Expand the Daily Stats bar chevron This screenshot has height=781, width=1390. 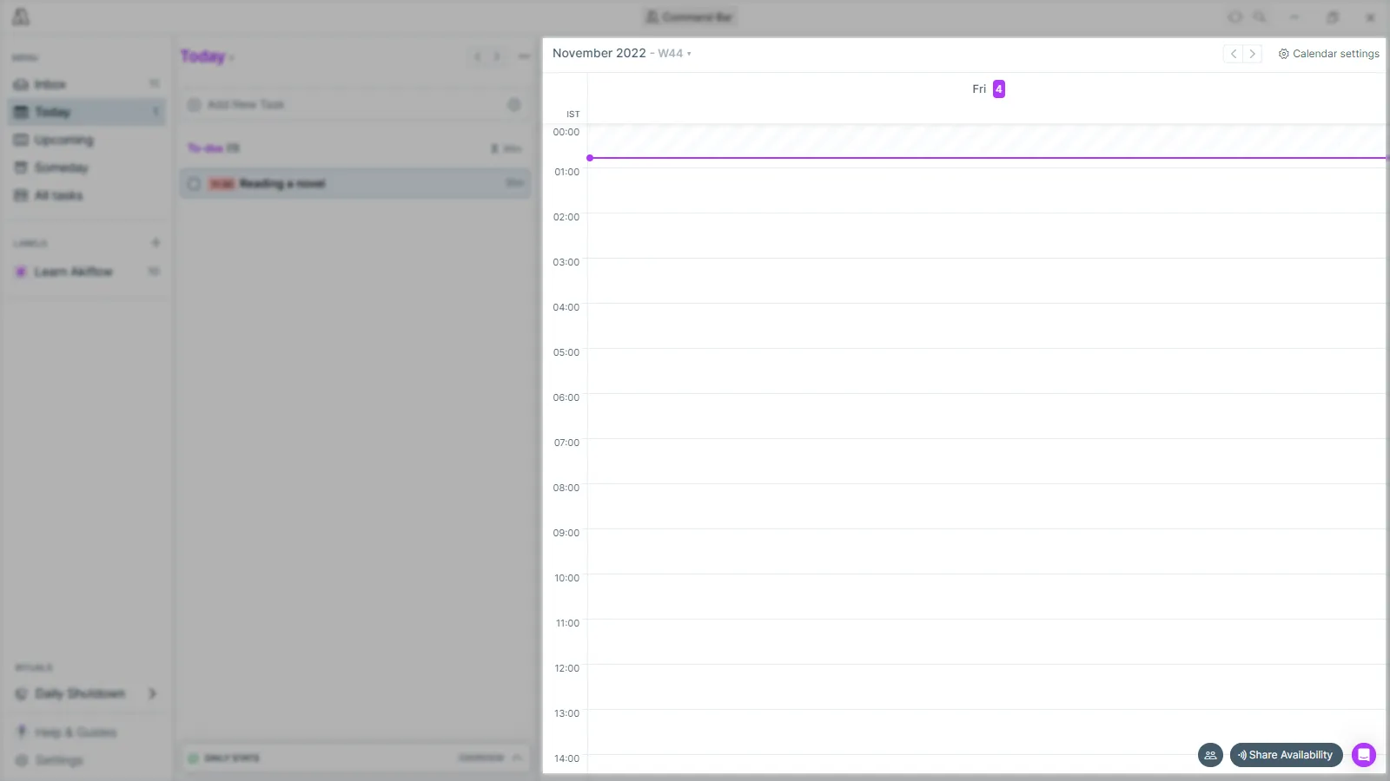(x=518, y=758)
